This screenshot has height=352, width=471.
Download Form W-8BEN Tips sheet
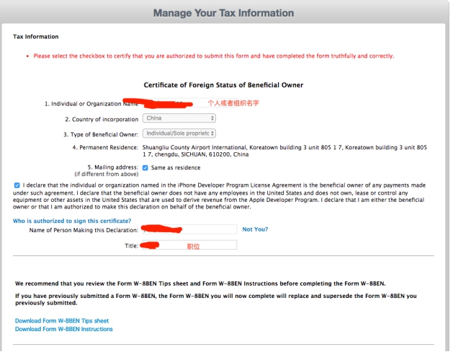62,321
